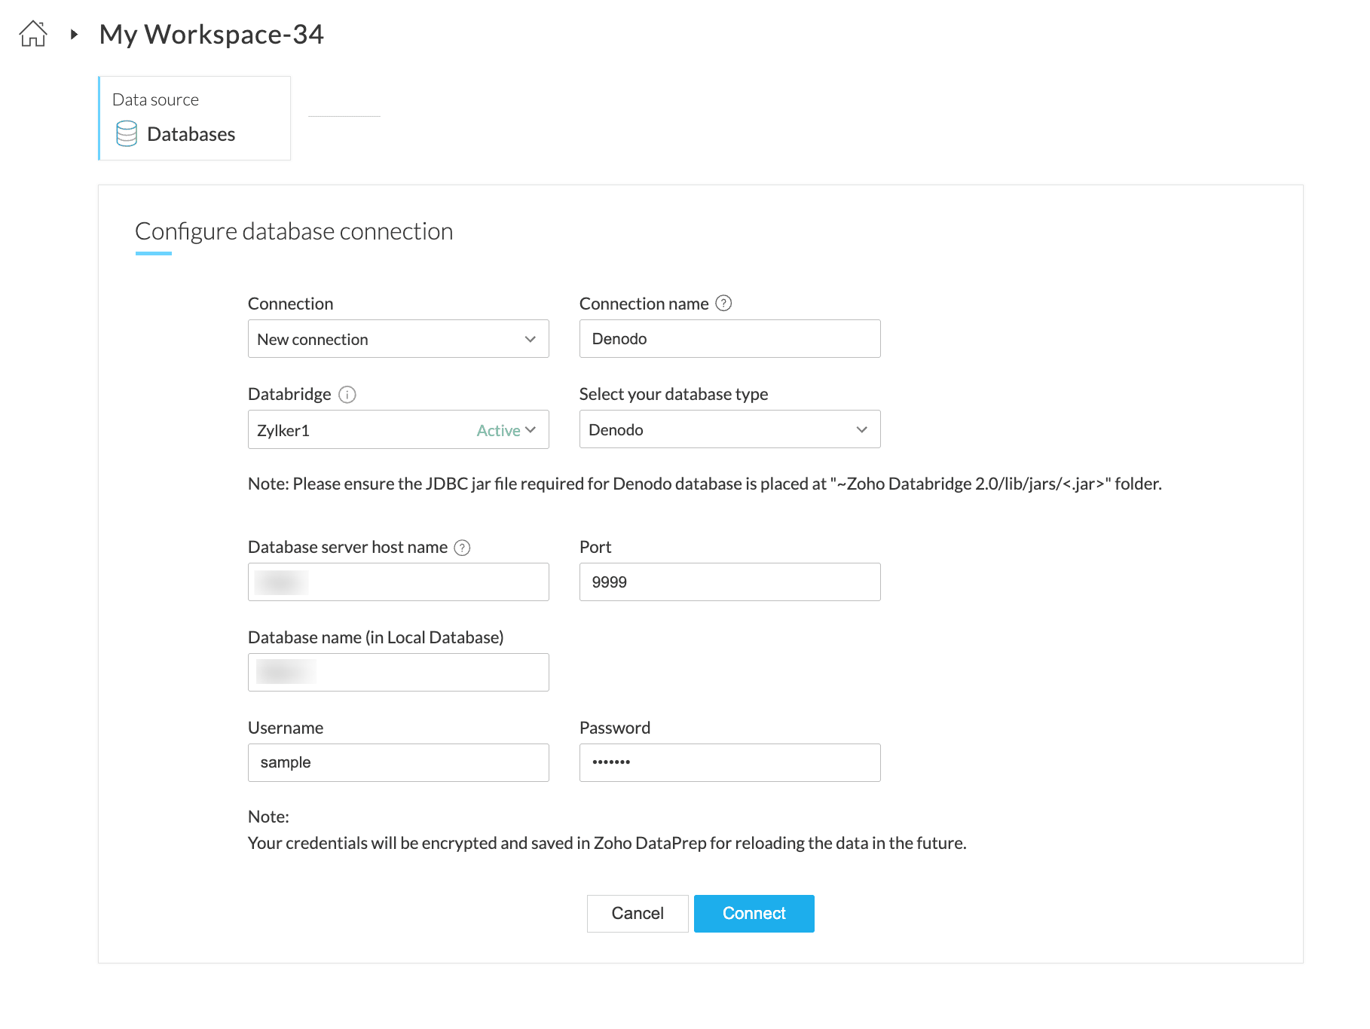Image resolution: width=1370 pixels, height=1029 pixels.
Task: Click the home icon
Action: (x=33, y=34)
